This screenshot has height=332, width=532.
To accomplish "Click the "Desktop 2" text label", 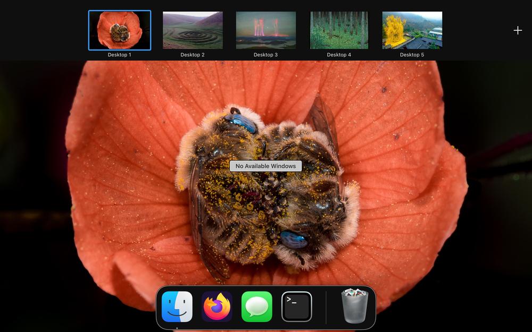I will click(193, 55).
